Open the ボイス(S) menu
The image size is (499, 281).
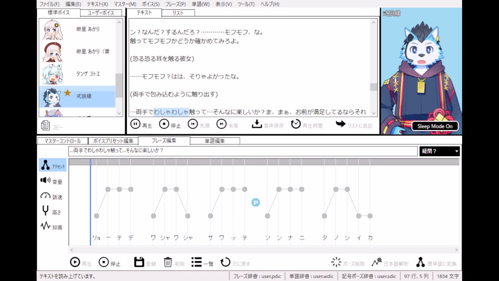151,4
